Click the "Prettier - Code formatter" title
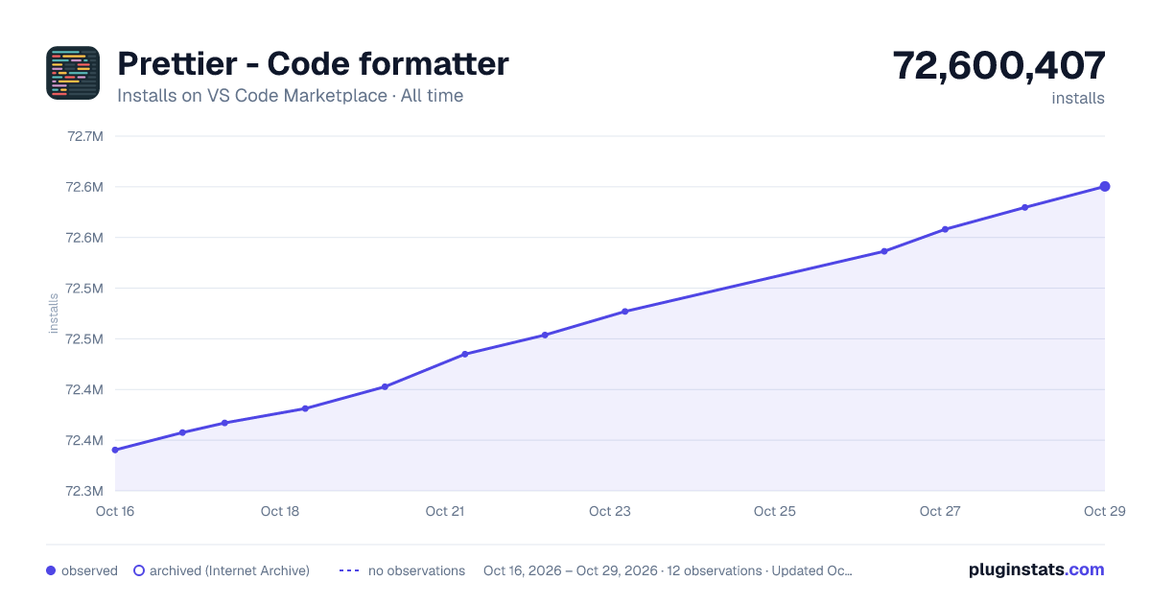 (x=313, y=64)
